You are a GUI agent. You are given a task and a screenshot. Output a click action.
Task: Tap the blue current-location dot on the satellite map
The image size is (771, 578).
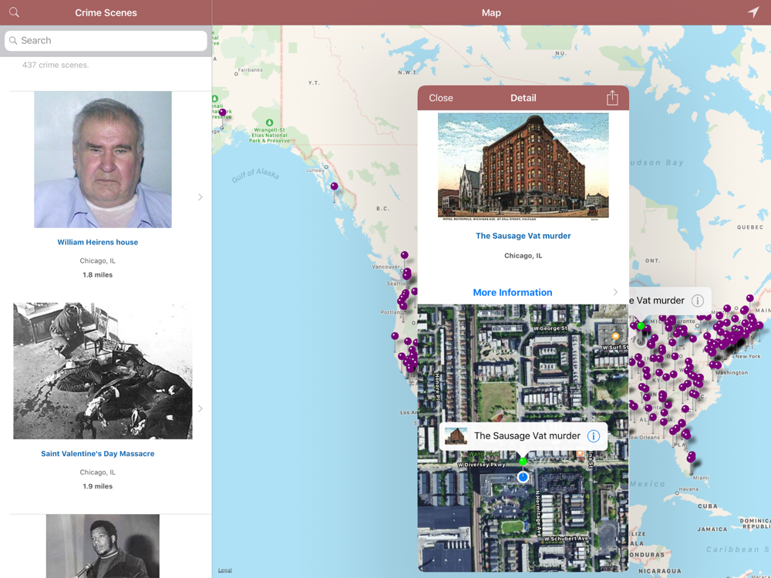[x=523, y=477]
